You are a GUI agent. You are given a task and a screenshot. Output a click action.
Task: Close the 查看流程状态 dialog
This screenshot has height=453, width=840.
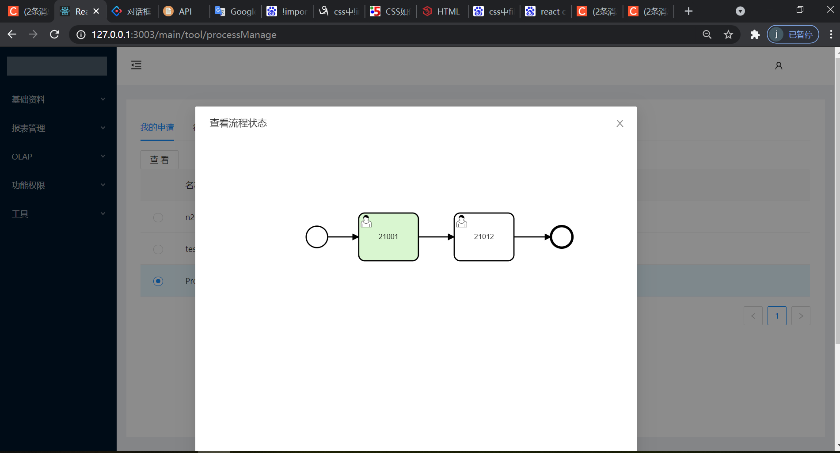[x=620, y=123]
